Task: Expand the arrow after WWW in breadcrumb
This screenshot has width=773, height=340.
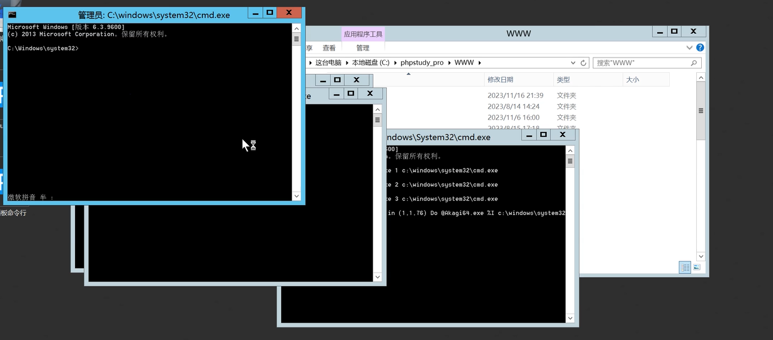Action: coord(480,63)
